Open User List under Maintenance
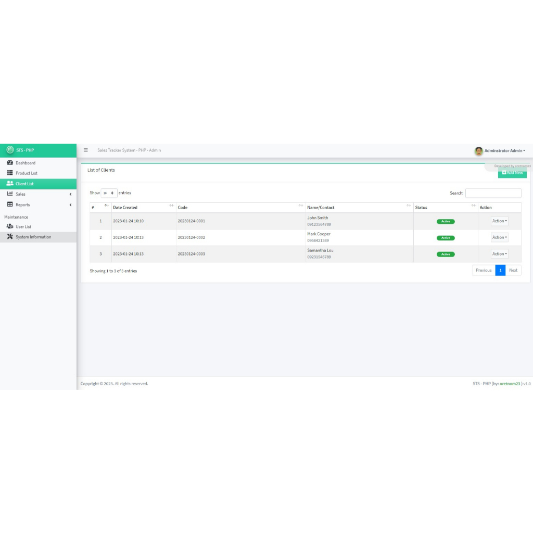 click(x=38, y=226)
